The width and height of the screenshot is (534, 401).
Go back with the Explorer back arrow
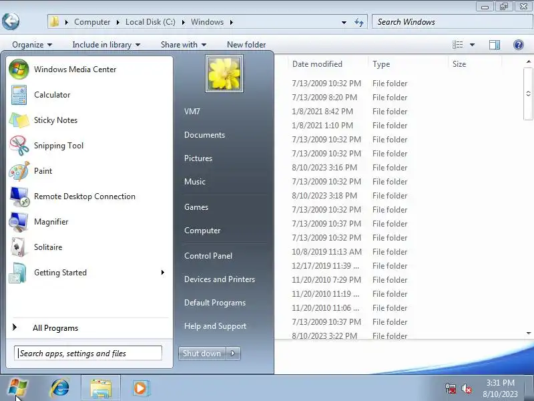coord(10,21)
